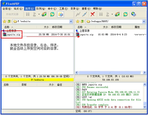Click local pane globe transfer icon
148x115 pixels.
coord(44,14)
